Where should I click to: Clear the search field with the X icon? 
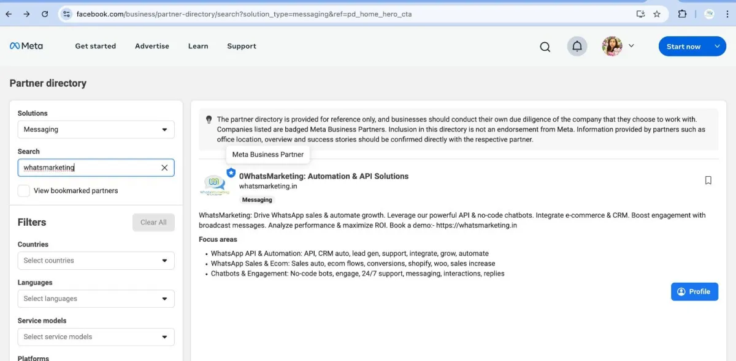[x=164, y=168]
